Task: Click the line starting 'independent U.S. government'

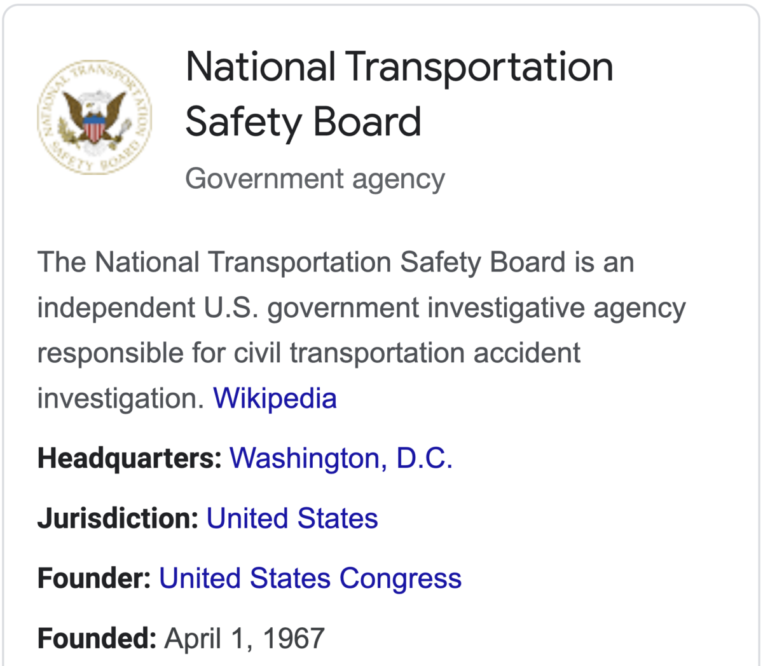Action: coord(361,309)
